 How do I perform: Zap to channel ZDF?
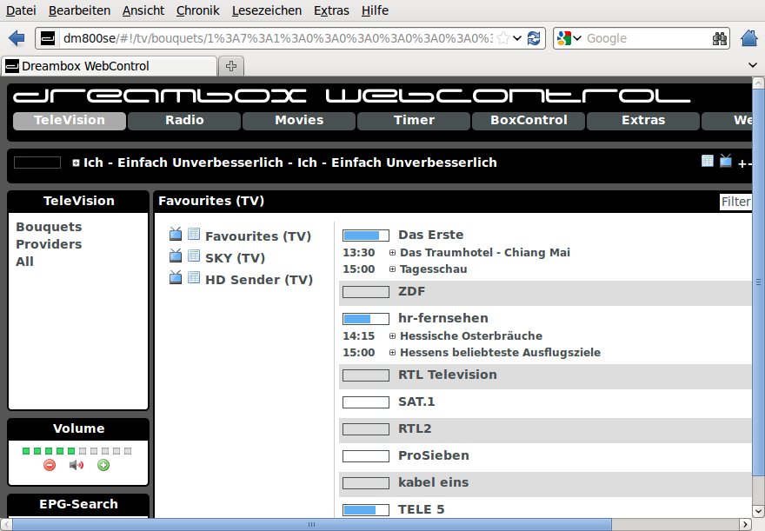point(412,292)
